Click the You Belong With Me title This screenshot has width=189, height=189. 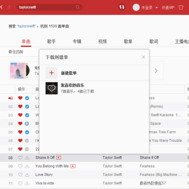(52, 166)
